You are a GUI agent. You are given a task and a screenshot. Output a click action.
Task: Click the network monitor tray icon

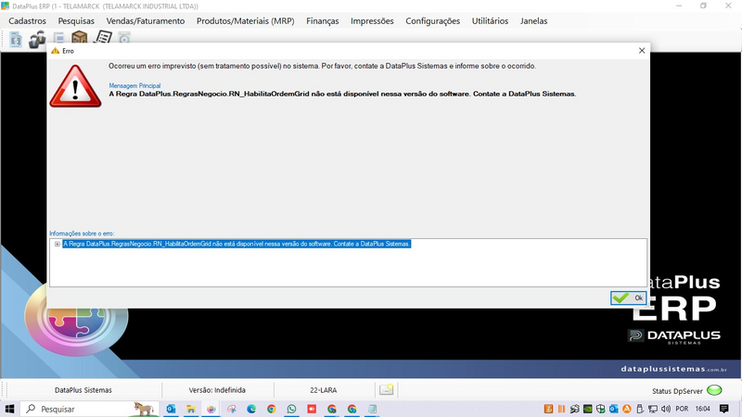(x=653, y=409)
